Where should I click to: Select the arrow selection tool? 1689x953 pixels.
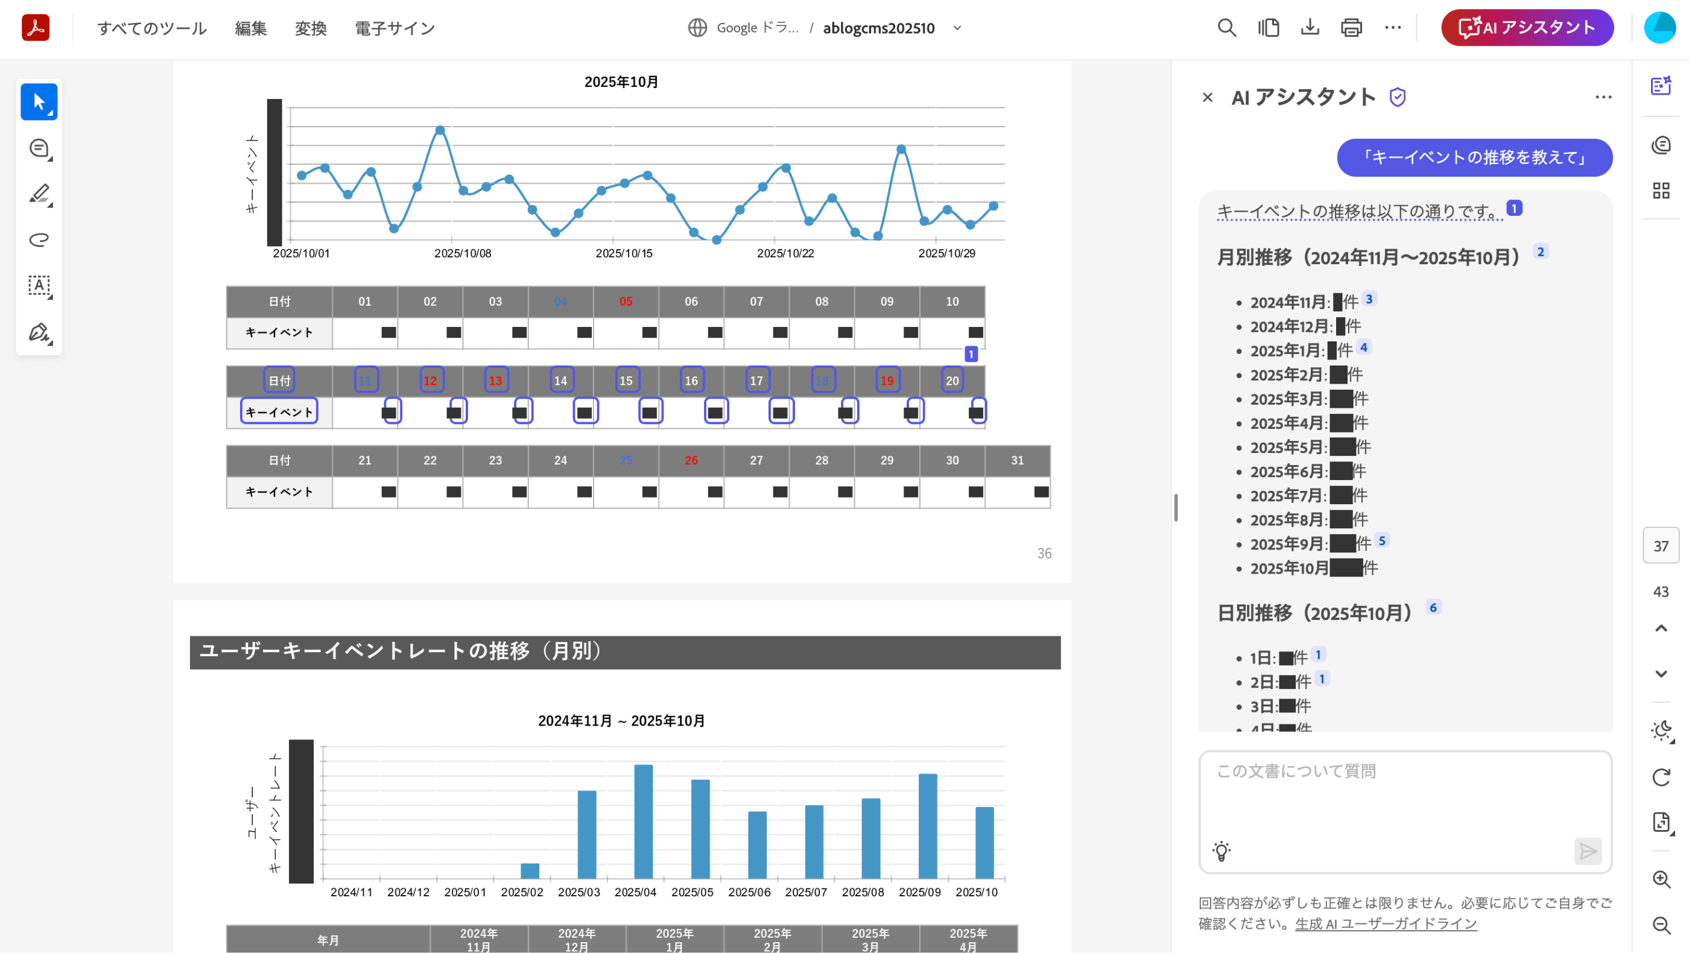tap(39, 101)
